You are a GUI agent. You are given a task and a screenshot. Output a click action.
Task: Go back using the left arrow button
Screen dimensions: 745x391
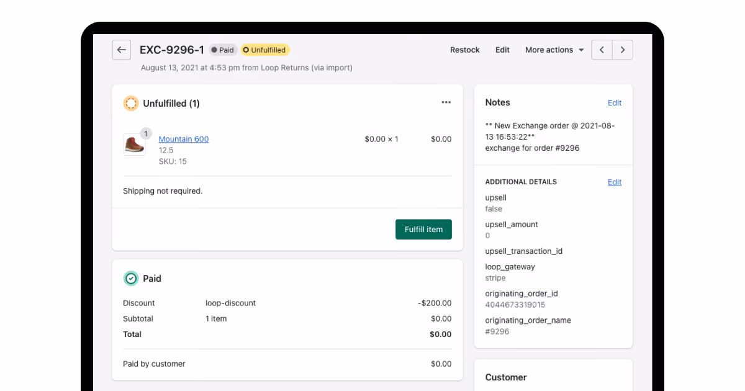(122, 50)
